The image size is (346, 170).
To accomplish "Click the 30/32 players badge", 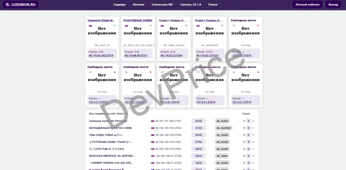I will click(x=199, y=135).
